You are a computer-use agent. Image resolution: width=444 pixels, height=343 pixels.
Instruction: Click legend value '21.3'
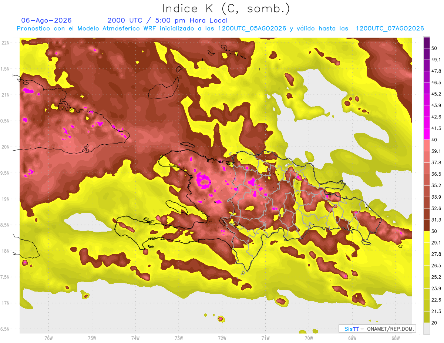click(436, 312)
